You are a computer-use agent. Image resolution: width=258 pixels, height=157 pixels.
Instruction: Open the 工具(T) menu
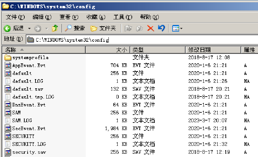[x=123, y=17]
